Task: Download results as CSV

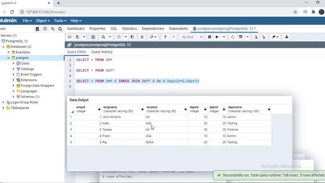Action: (x=286, y=37)
